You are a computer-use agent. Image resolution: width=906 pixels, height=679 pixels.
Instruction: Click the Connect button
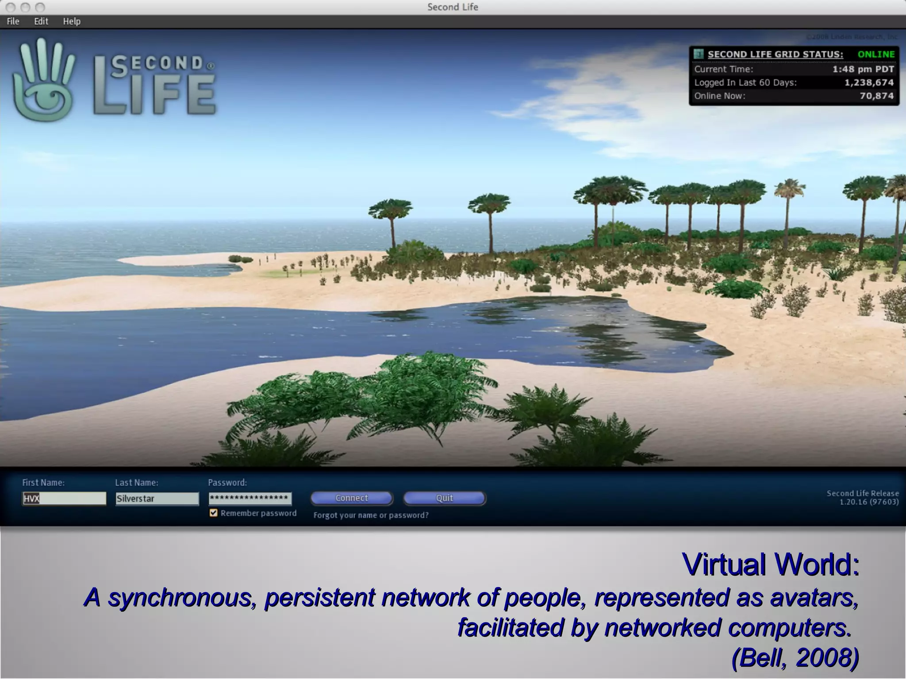352,498
